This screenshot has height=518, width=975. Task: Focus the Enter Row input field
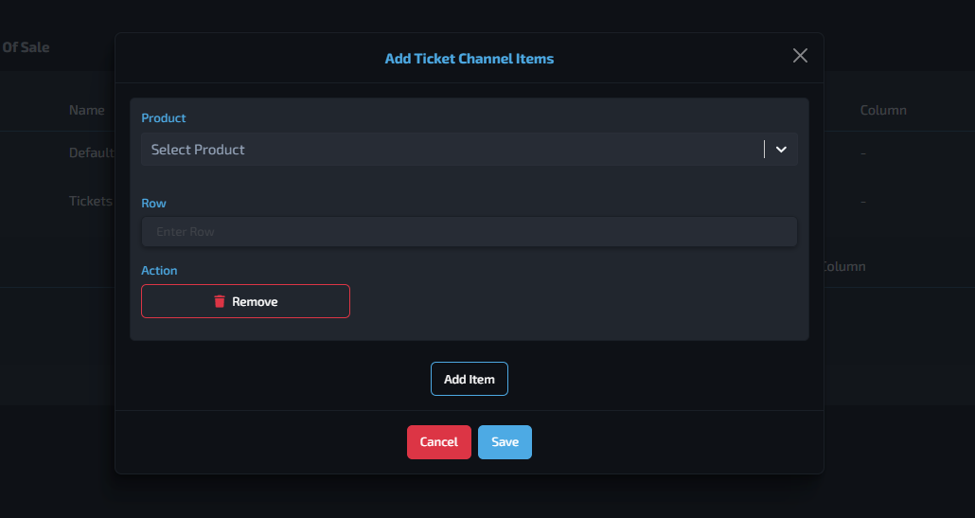point(469,231)
